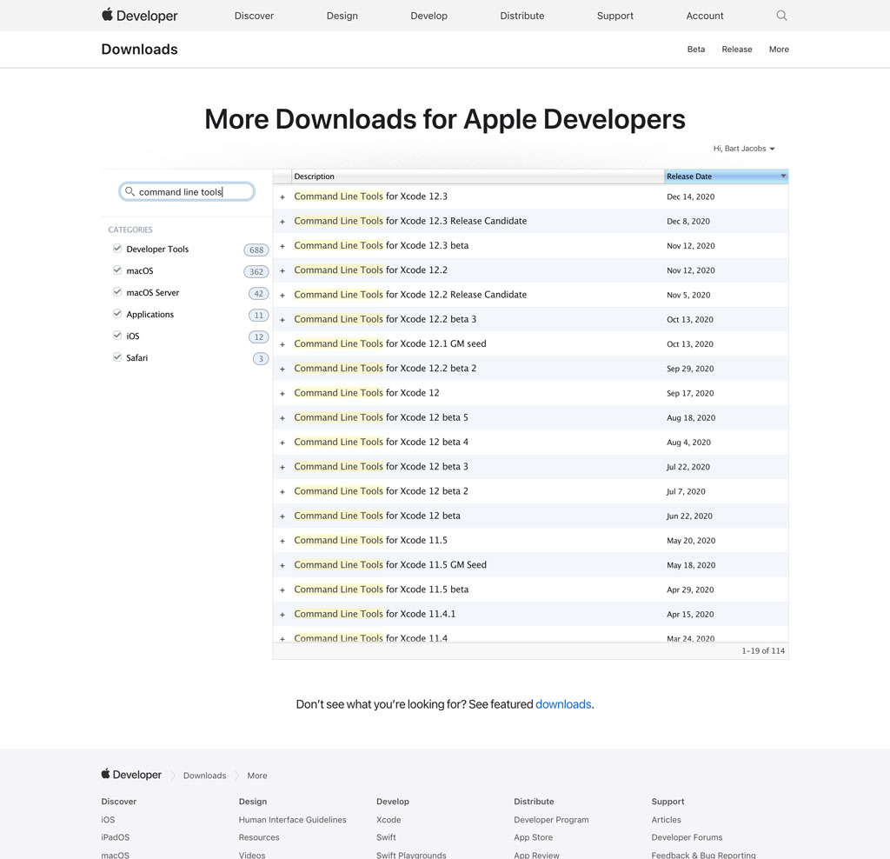Open search from the magnifier icon top right
The image size is (890, 859).
coord(780,15)
